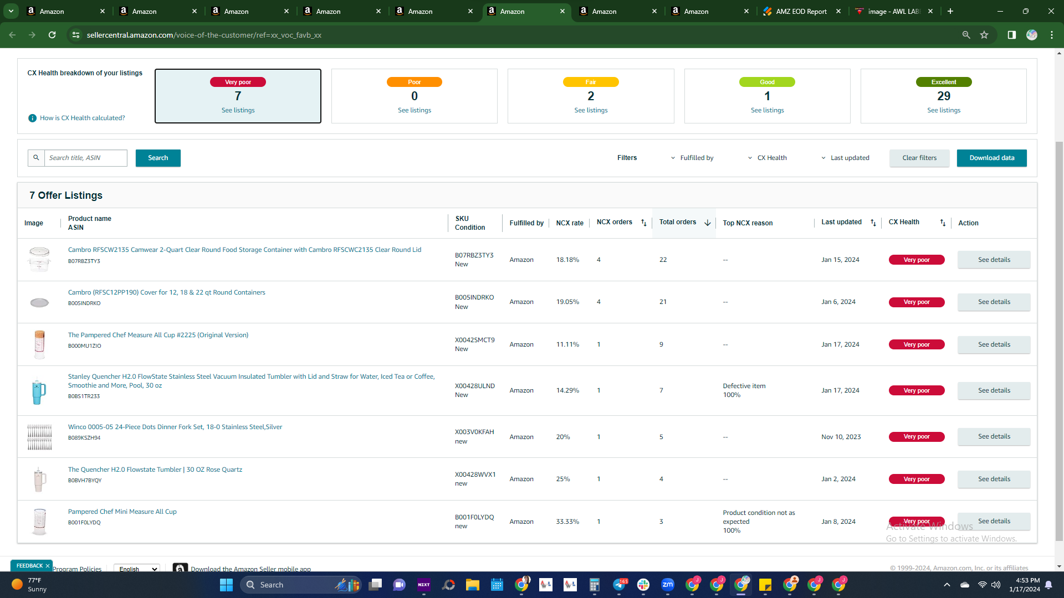This screenshot has width=1064, height=598.
Task: Switch to the image - AWL LABEL tab
Action: pos(893,11)
